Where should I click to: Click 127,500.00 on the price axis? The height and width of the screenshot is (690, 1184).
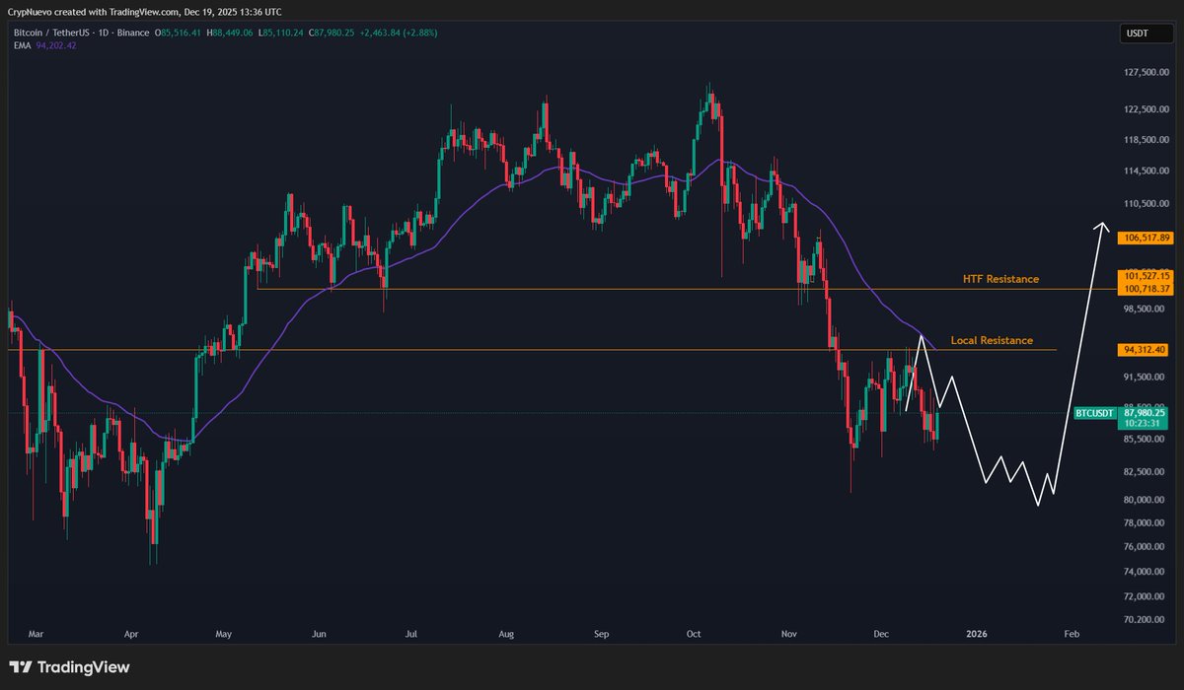coord(1147,73)
